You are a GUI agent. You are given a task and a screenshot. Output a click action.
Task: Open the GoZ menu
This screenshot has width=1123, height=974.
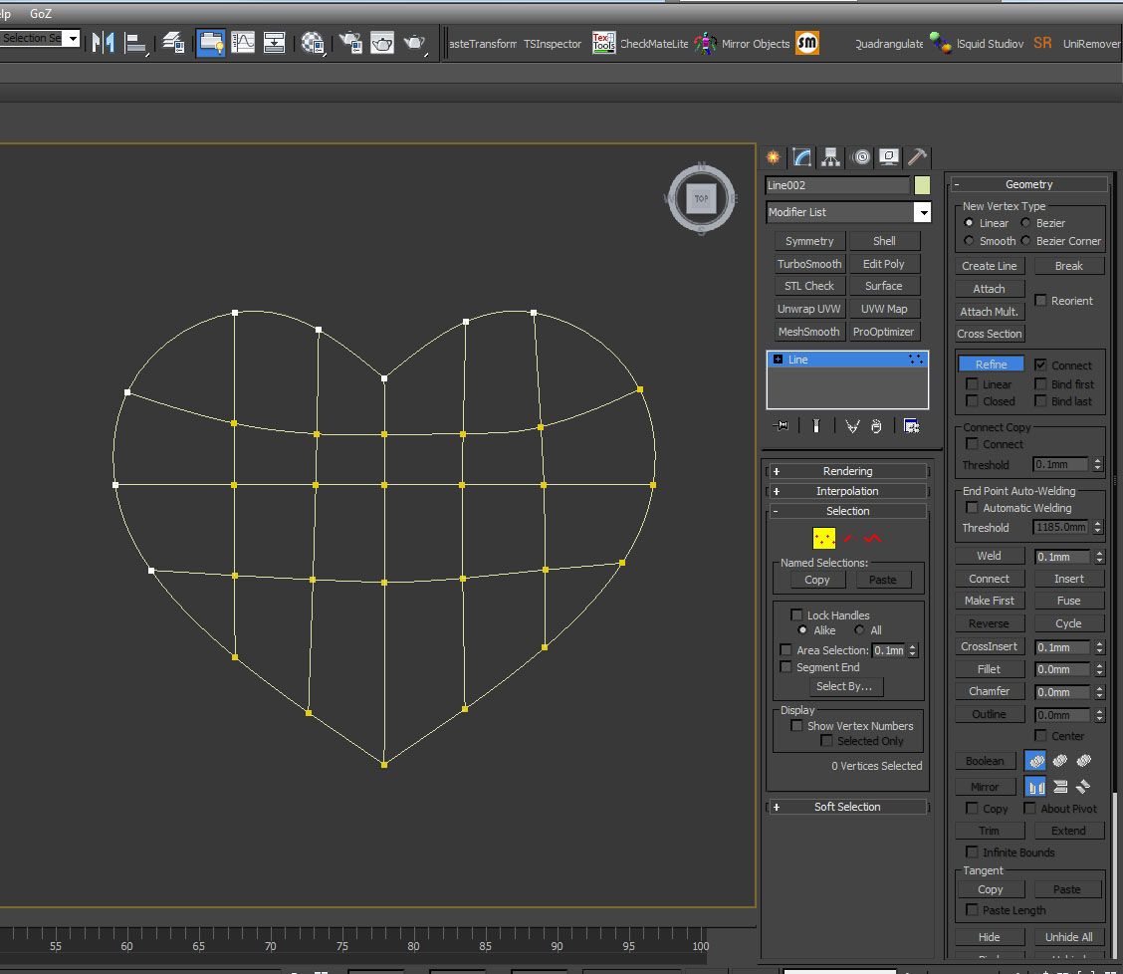point(41,14)
